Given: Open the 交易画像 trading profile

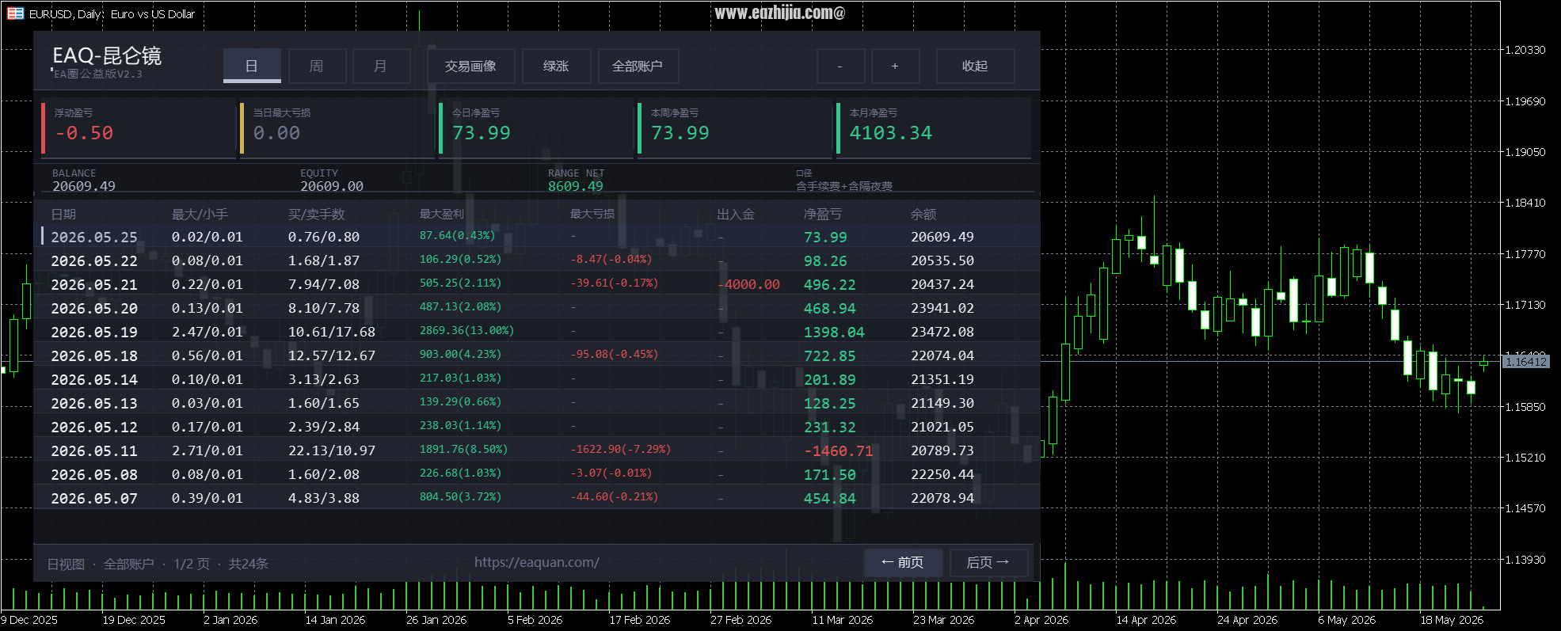Looking at the screenshot, I should pos(471,66).
